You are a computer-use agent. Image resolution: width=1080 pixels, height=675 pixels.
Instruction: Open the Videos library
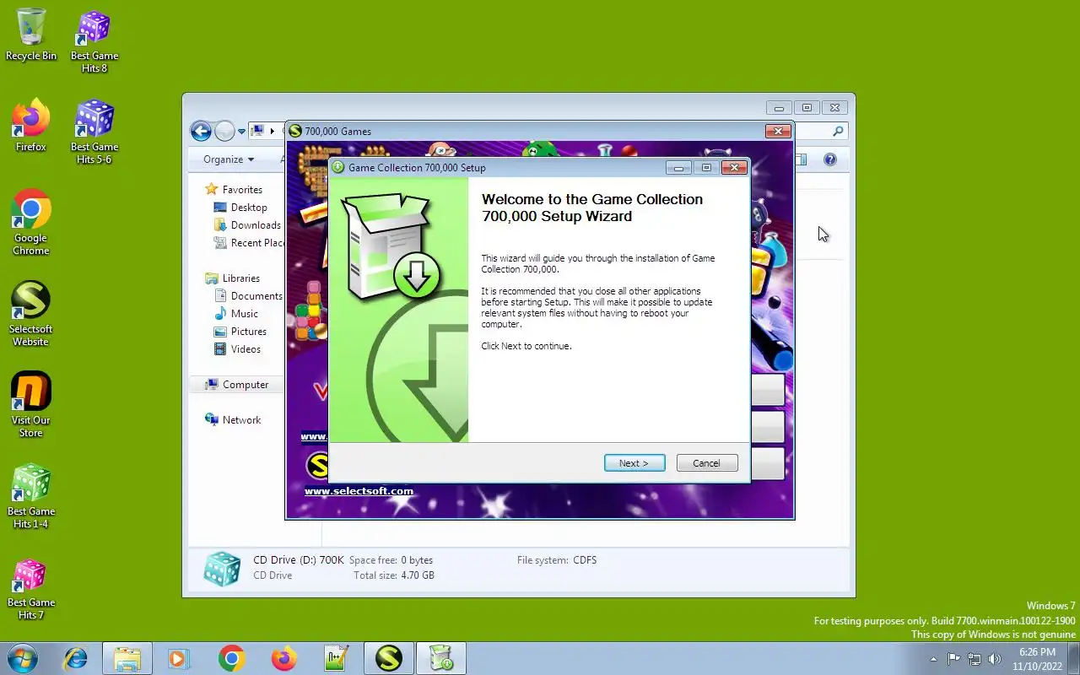(246, 349)
